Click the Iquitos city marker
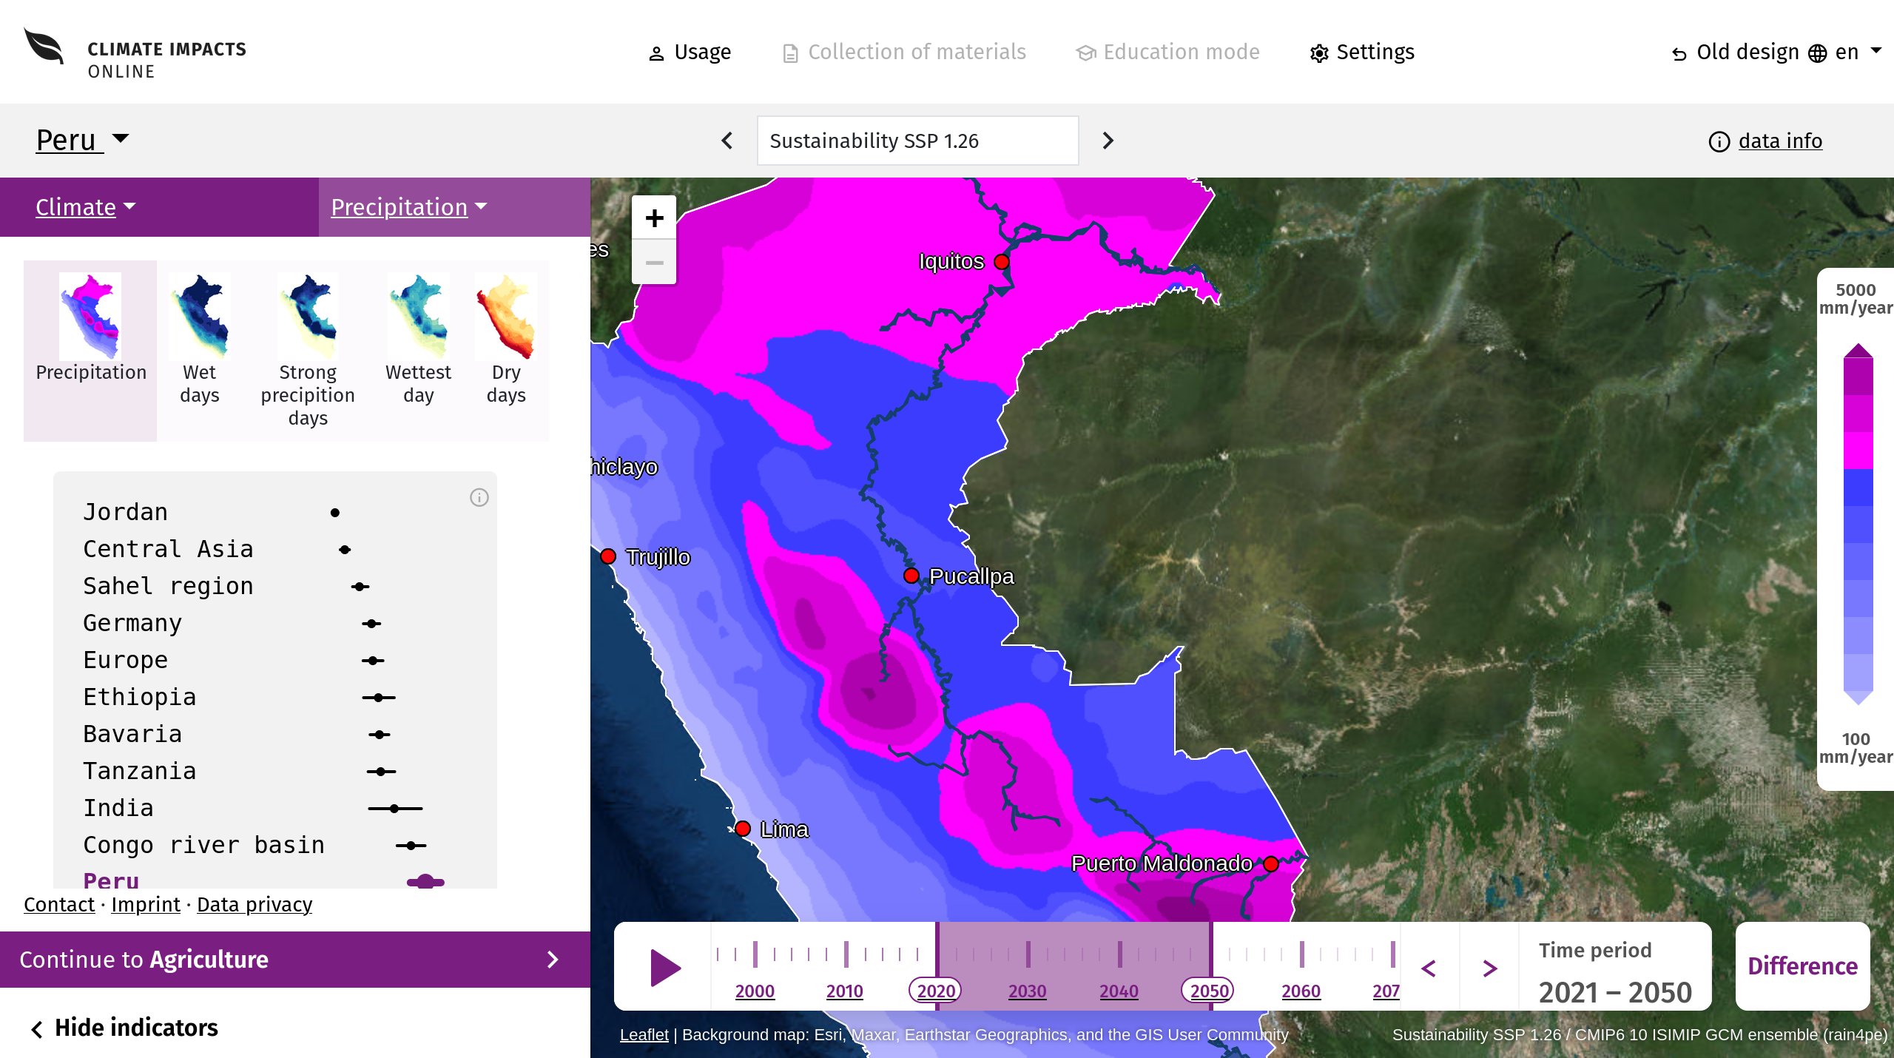1894x1058 pixels. point(1002,262)
